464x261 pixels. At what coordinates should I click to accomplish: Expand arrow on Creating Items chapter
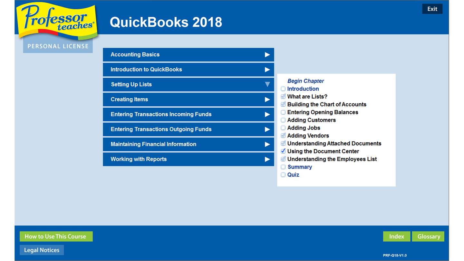tap(267, 100)
